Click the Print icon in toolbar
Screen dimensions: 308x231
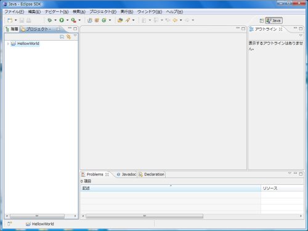tap(29, 20)
